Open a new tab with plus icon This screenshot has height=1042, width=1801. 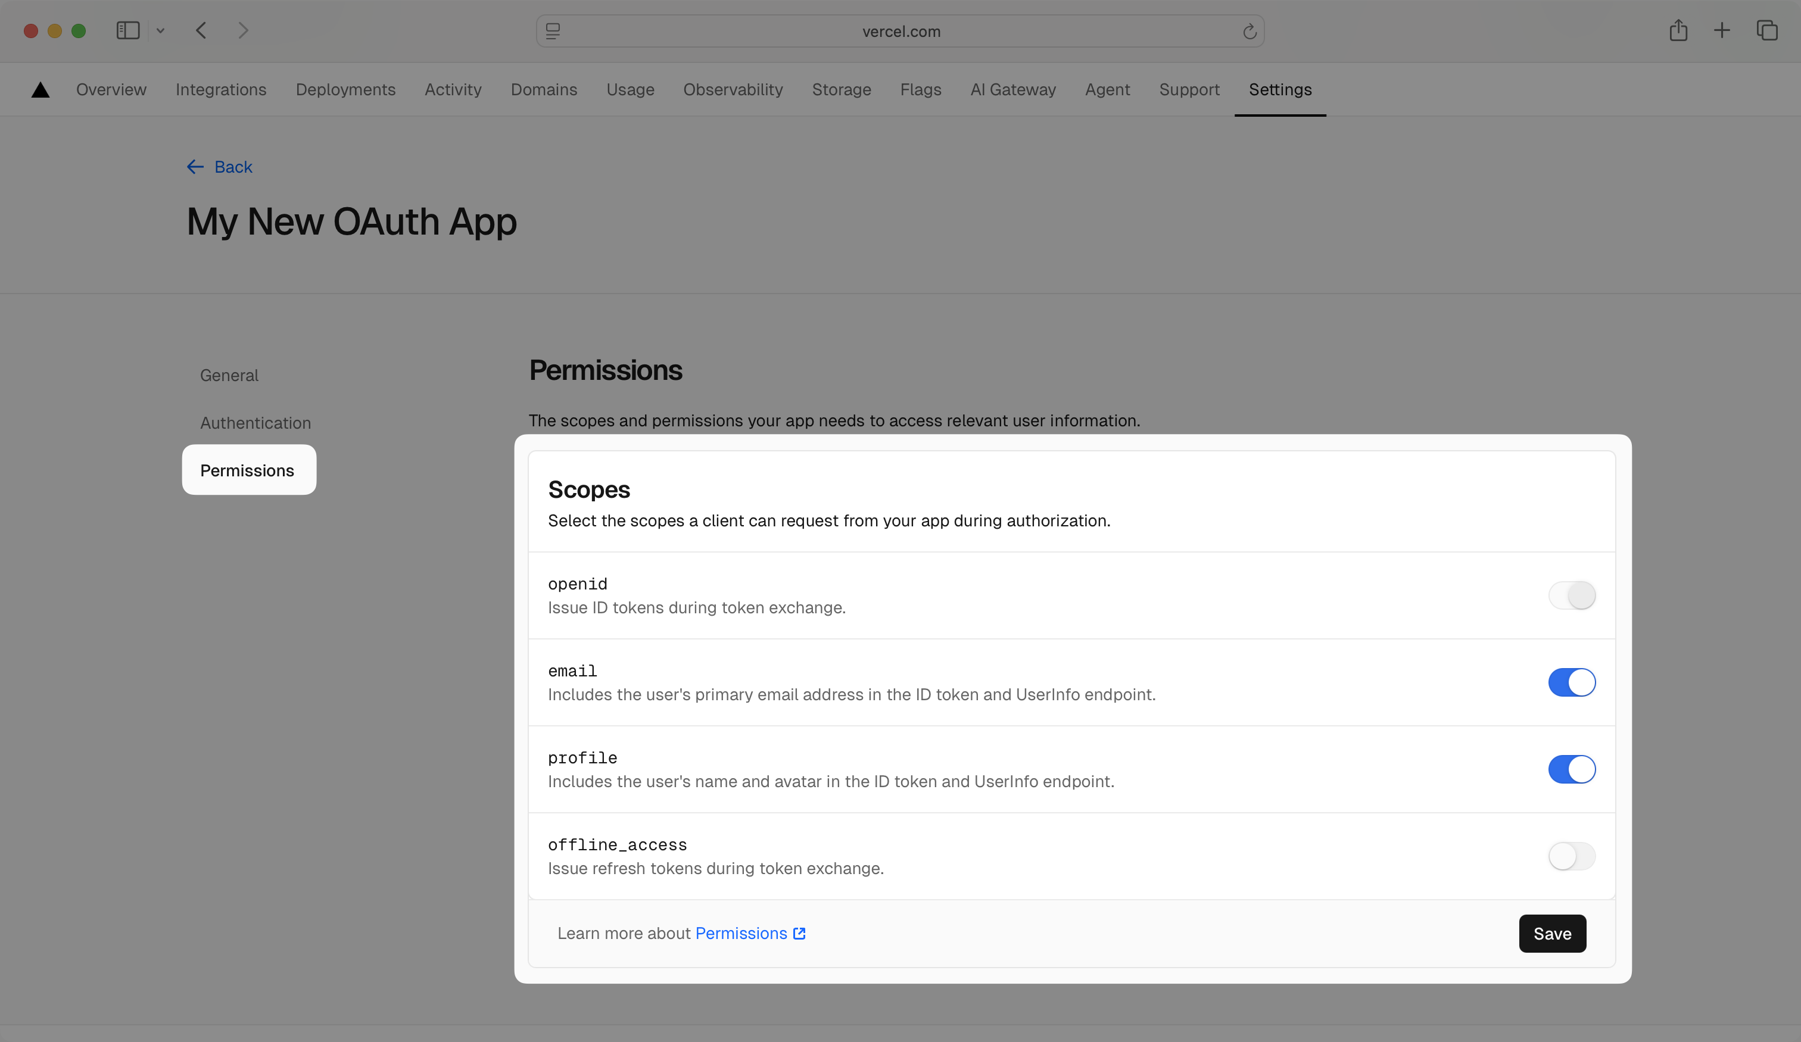(x=1722, y=31)
